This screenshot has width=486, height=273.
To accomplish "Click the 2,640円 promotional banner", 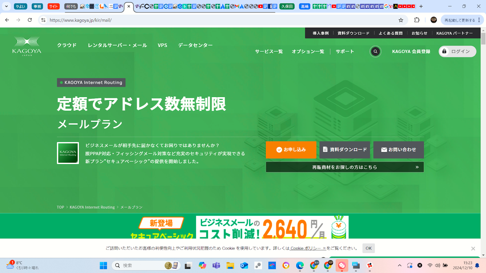I will click(272, 227).
